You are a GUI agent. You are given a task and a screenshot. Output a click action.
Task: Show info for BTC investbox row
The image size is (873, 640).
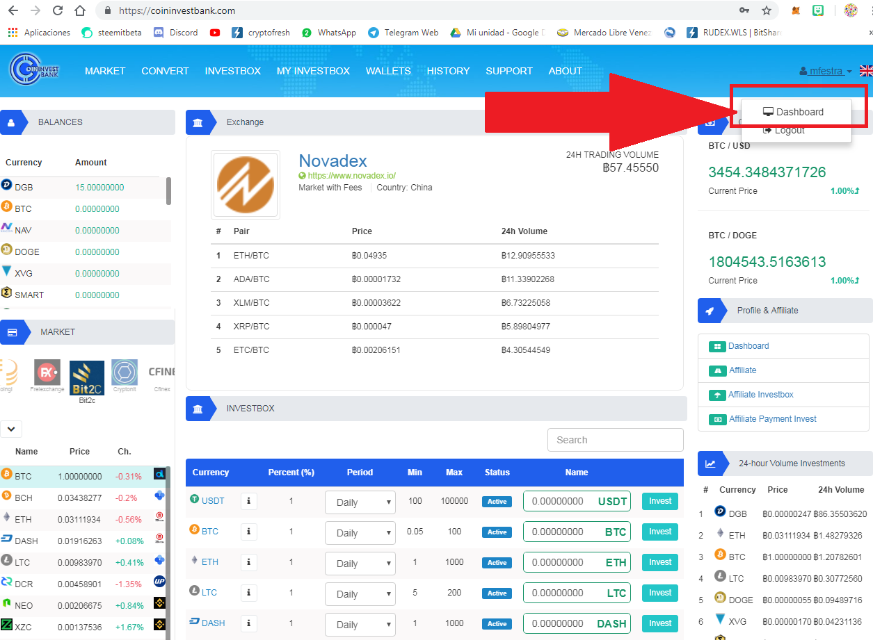pyautogui.click(x=249, y=532)
